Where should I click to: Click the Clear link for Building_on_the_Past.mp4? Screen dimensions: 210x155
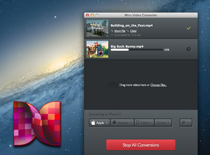pyautogui.click(x=133, y=31)
